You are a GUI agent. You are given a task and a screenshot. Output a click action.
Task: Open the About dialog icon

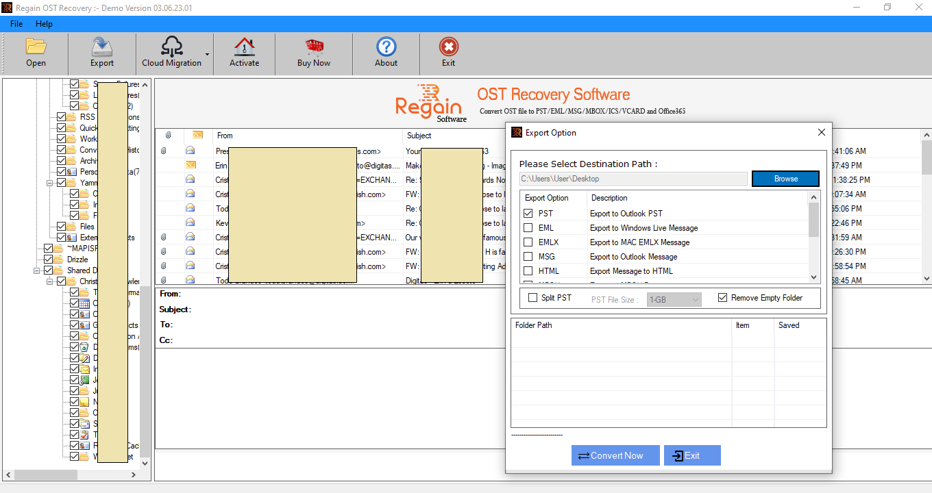point(386,51)
